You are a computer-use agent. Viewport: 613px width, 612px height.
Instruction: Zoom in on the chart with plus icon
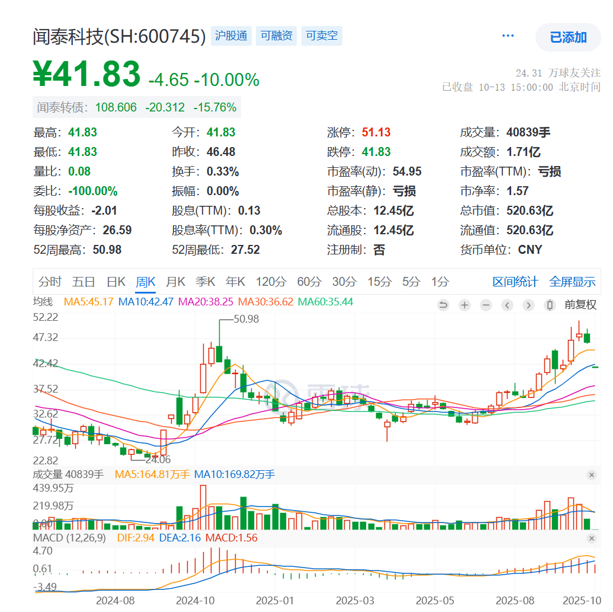coord(464,305)
